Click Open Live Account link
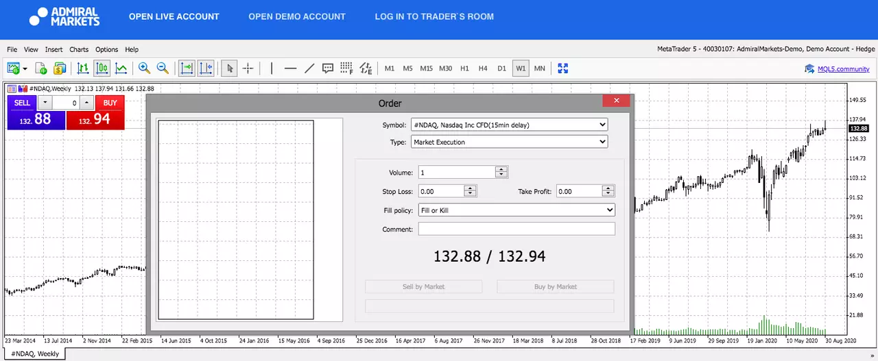The image size is (878, 361). pyautogui.click(x=174, y=16)
